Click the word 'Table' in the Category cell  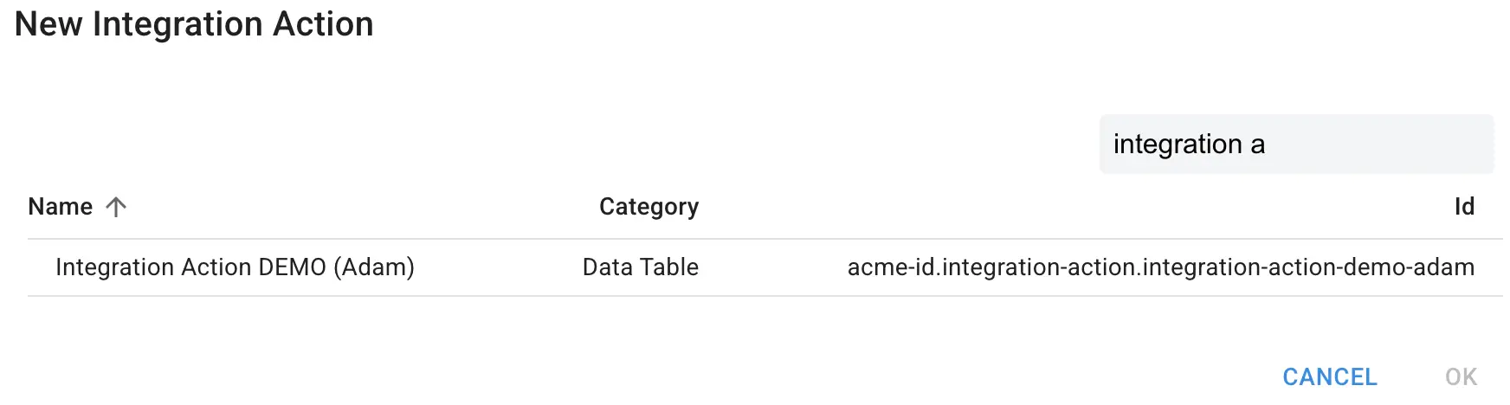pyautogui.click(x=669, y=267)
